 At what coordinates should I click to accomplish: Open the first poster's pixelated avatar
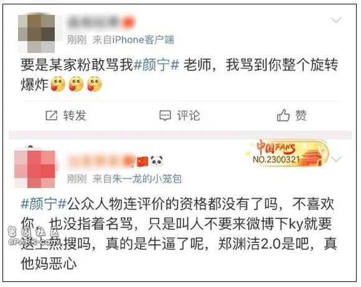coord(36,33)
